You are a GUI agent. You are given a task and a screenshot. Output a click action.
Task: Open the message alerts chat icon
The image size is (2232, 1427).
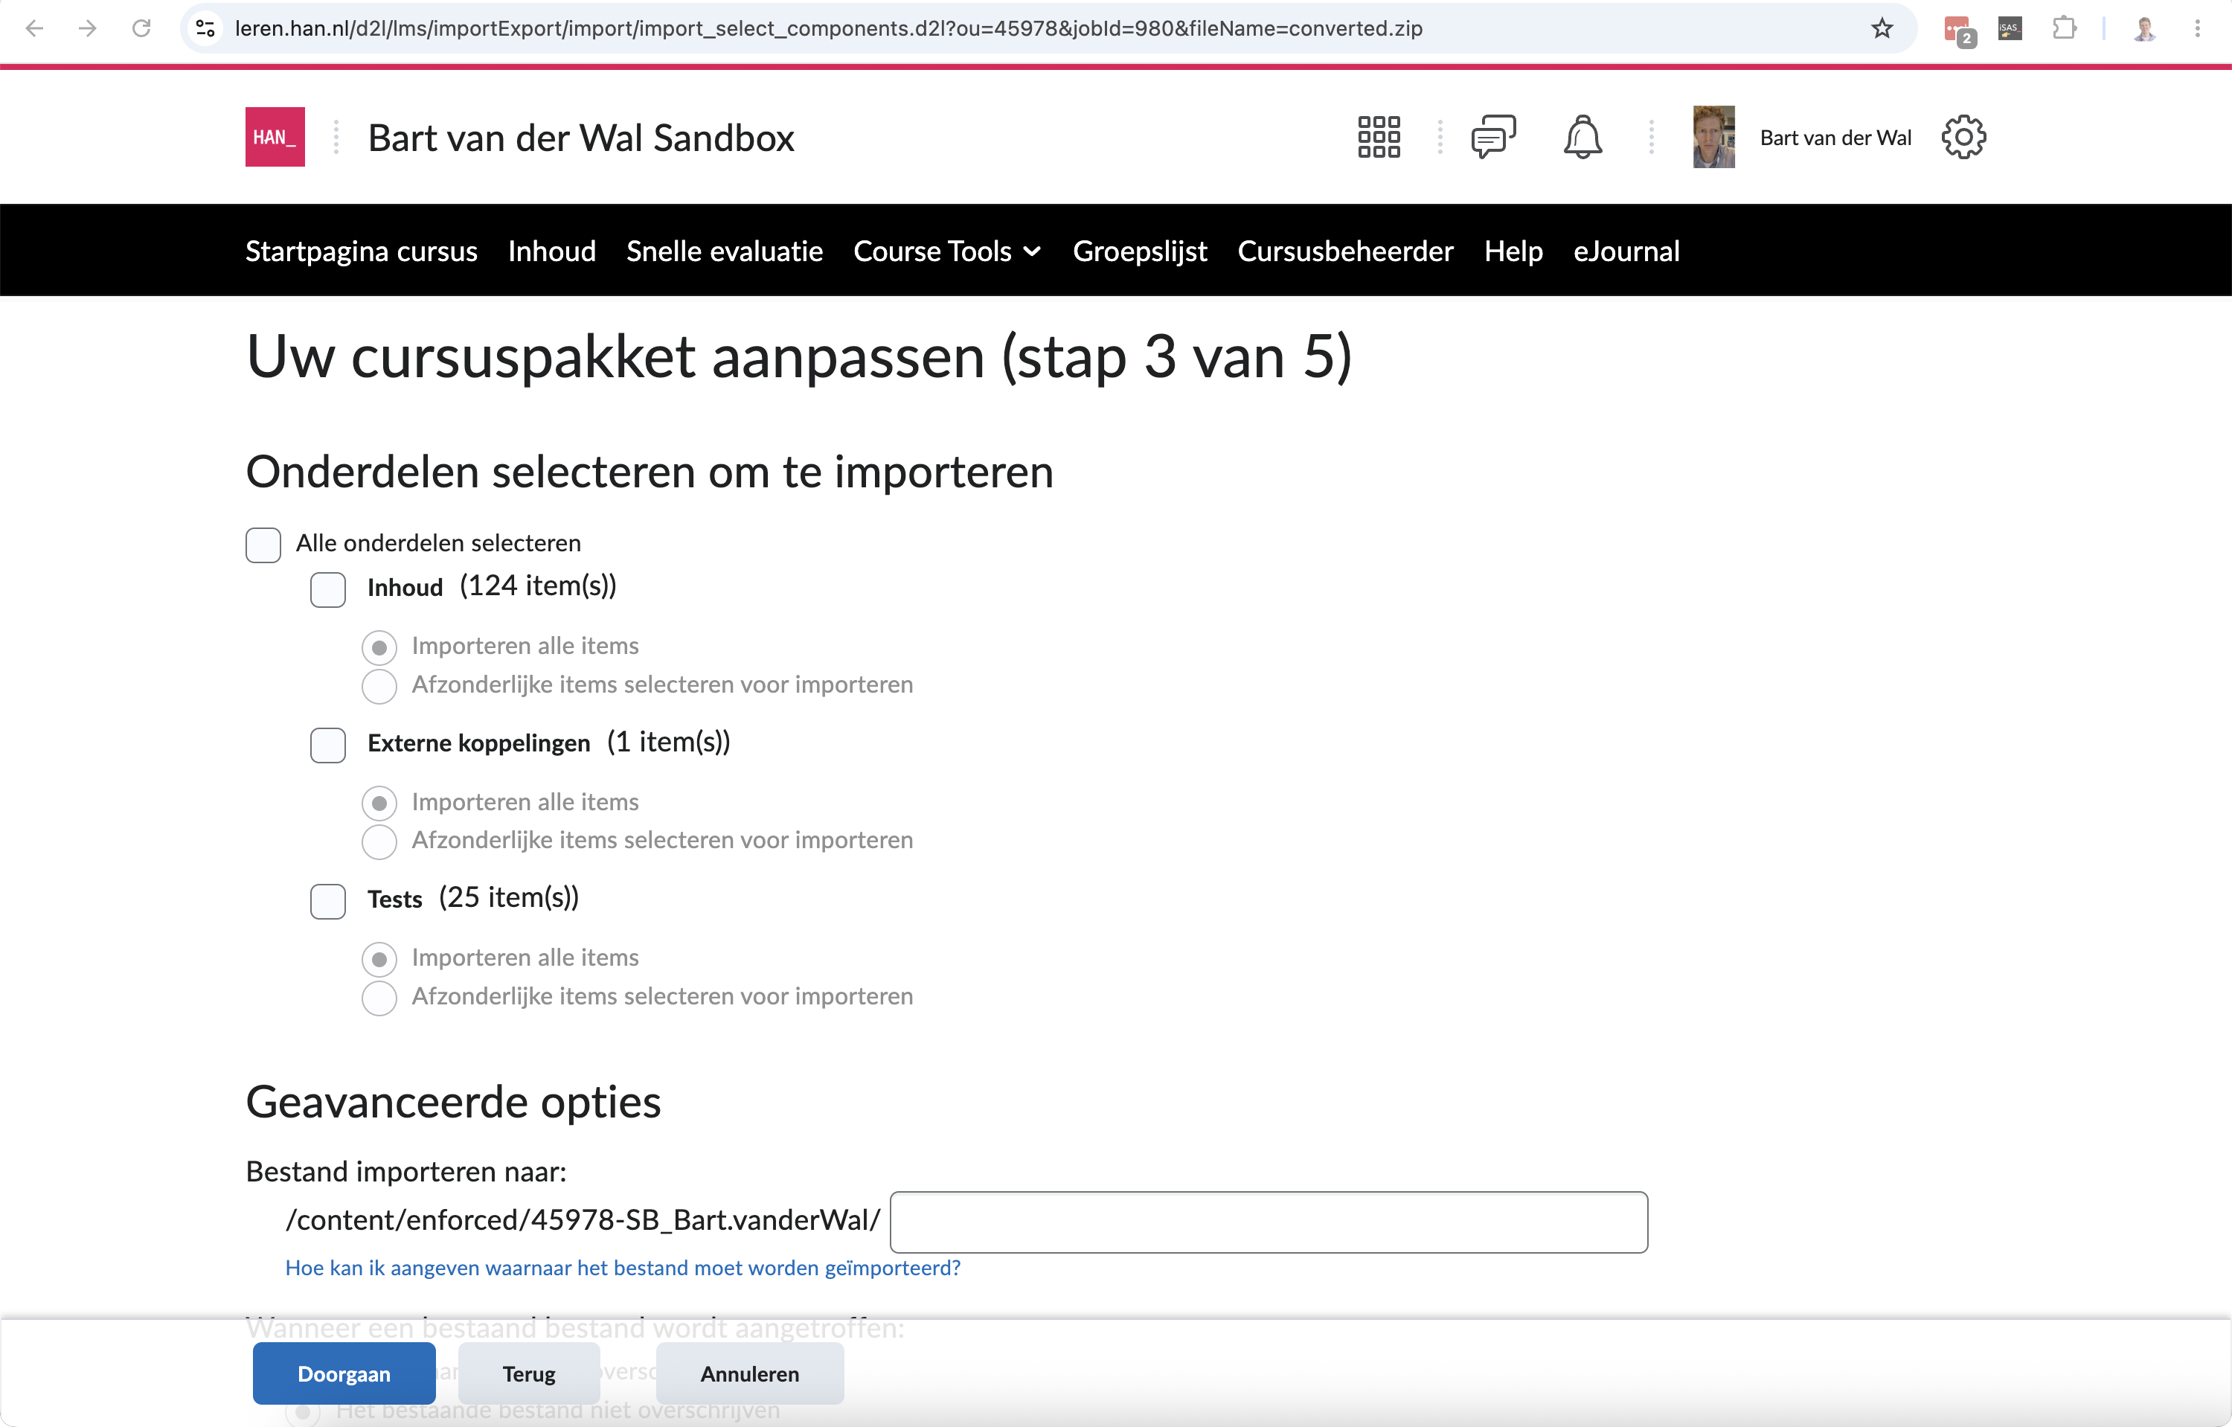(x=1493, y=137)
